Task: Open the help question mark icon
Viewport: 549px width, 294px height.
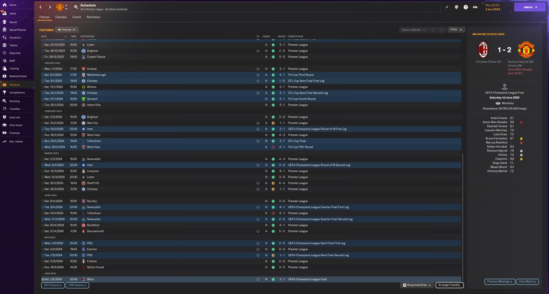Action: (466, 7)
